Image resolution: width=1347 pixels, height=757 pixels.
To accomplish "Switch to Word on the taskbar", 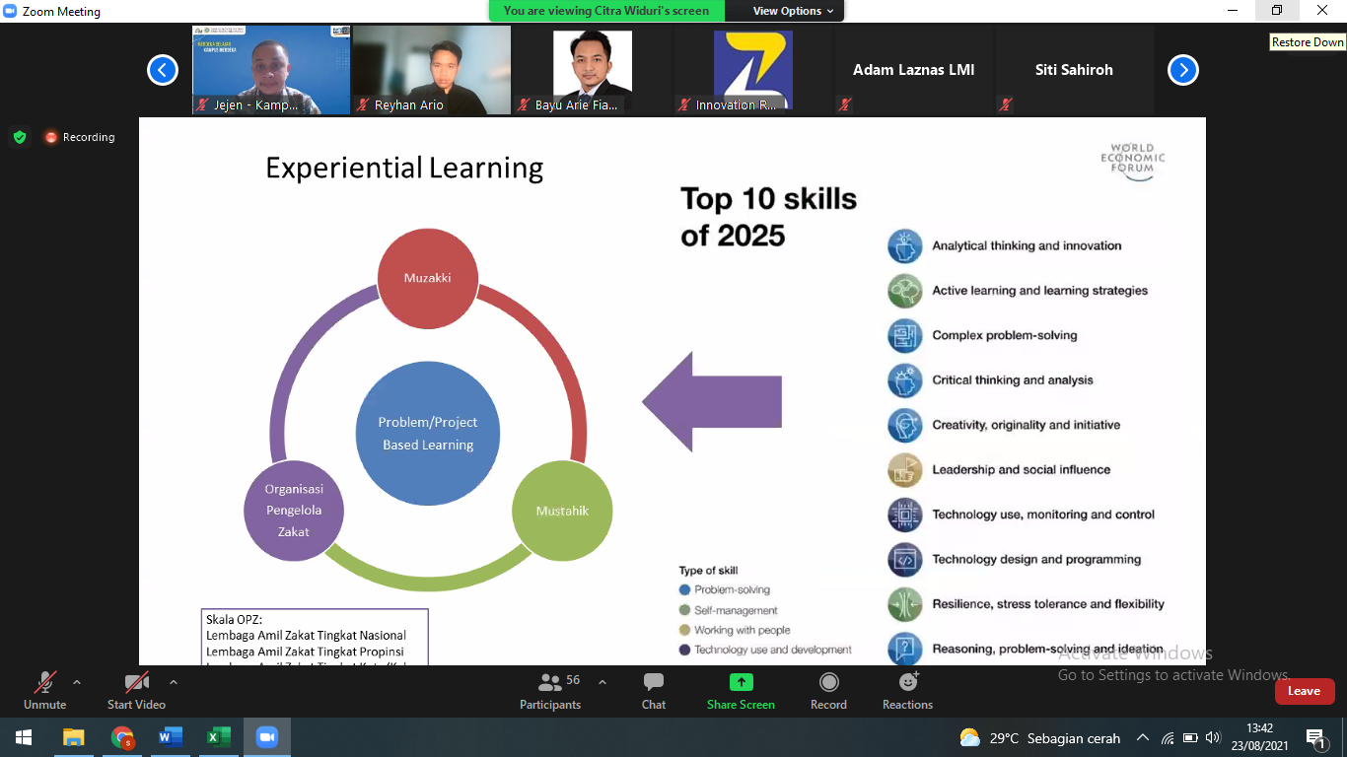I will [x=171, y=737].
